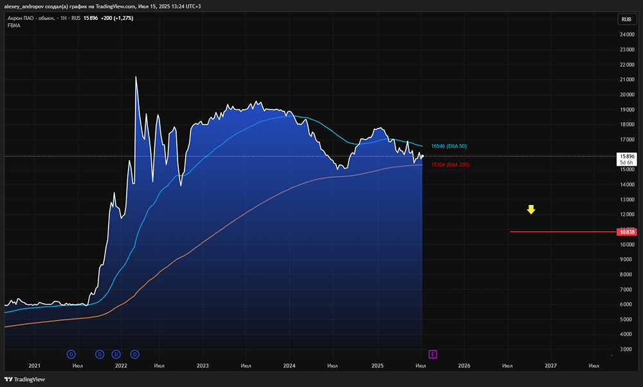
Task: Click the first dividend marker in 2021
Action: coord(71,354)
